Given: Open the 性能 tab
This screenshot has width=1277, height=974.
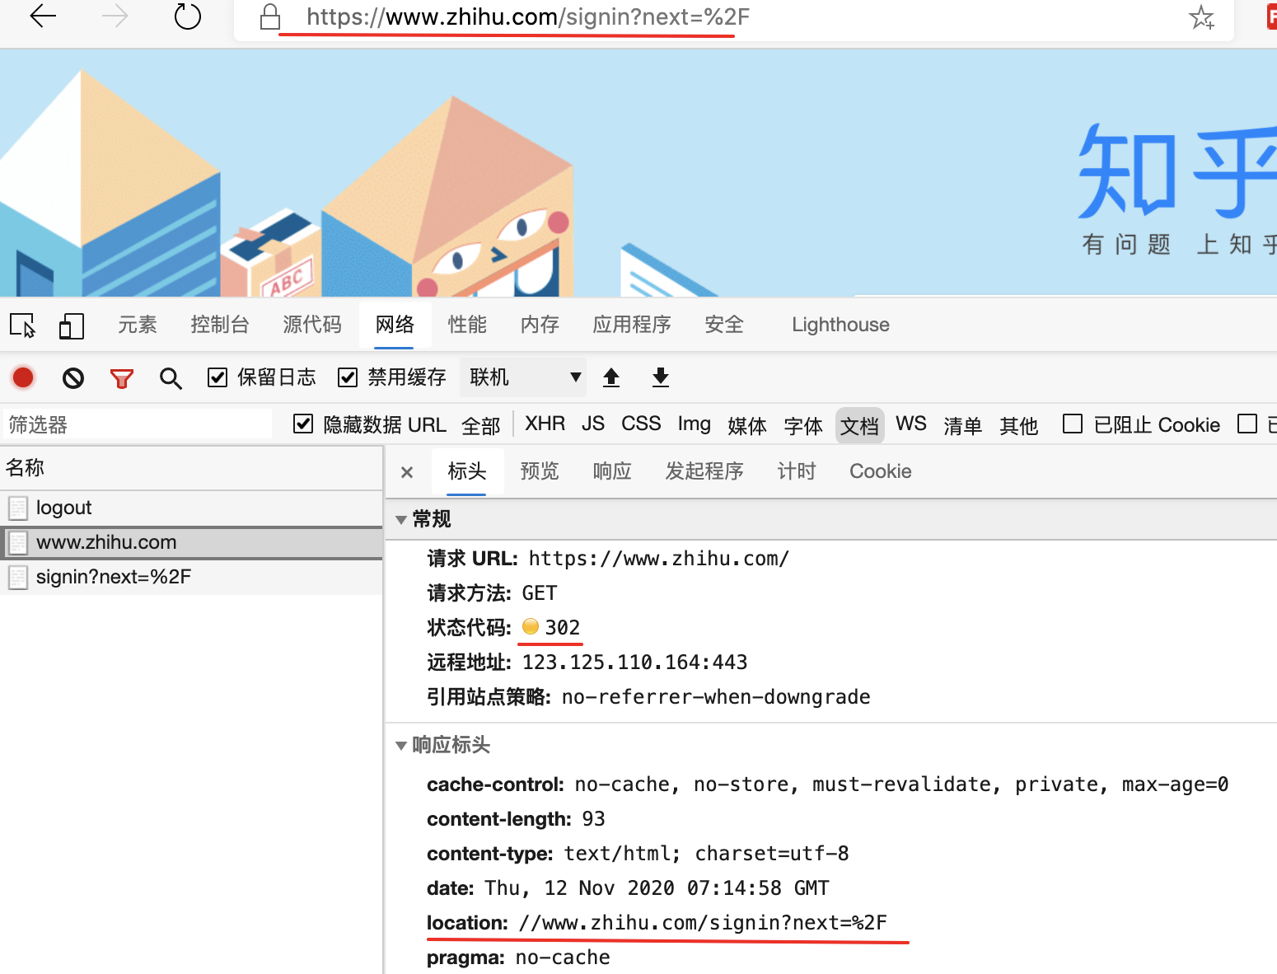Looking at the screenshot, I should point(467,325).
